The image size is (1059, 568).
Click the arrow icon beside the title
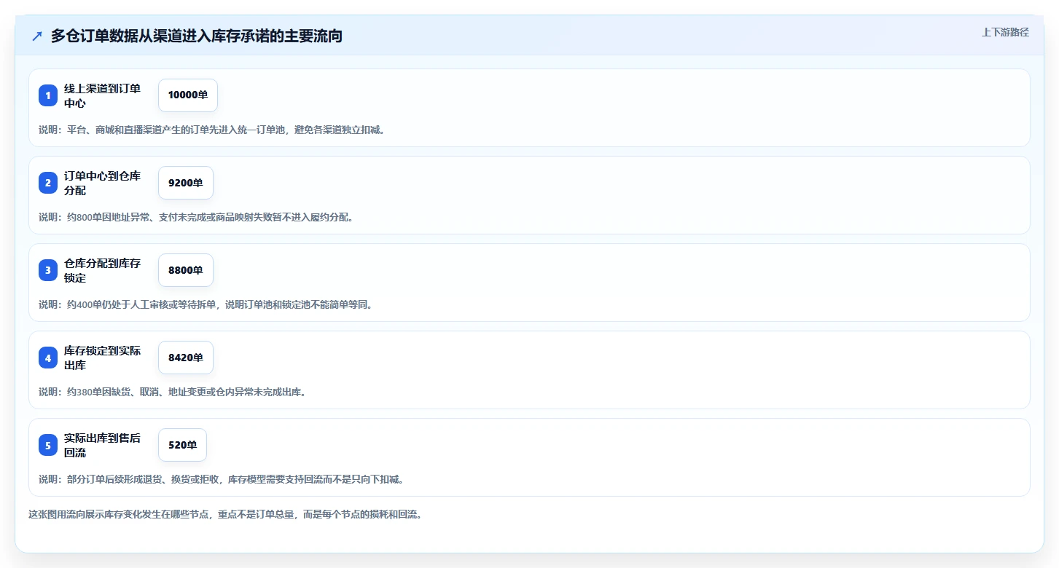tap(37, 36)
